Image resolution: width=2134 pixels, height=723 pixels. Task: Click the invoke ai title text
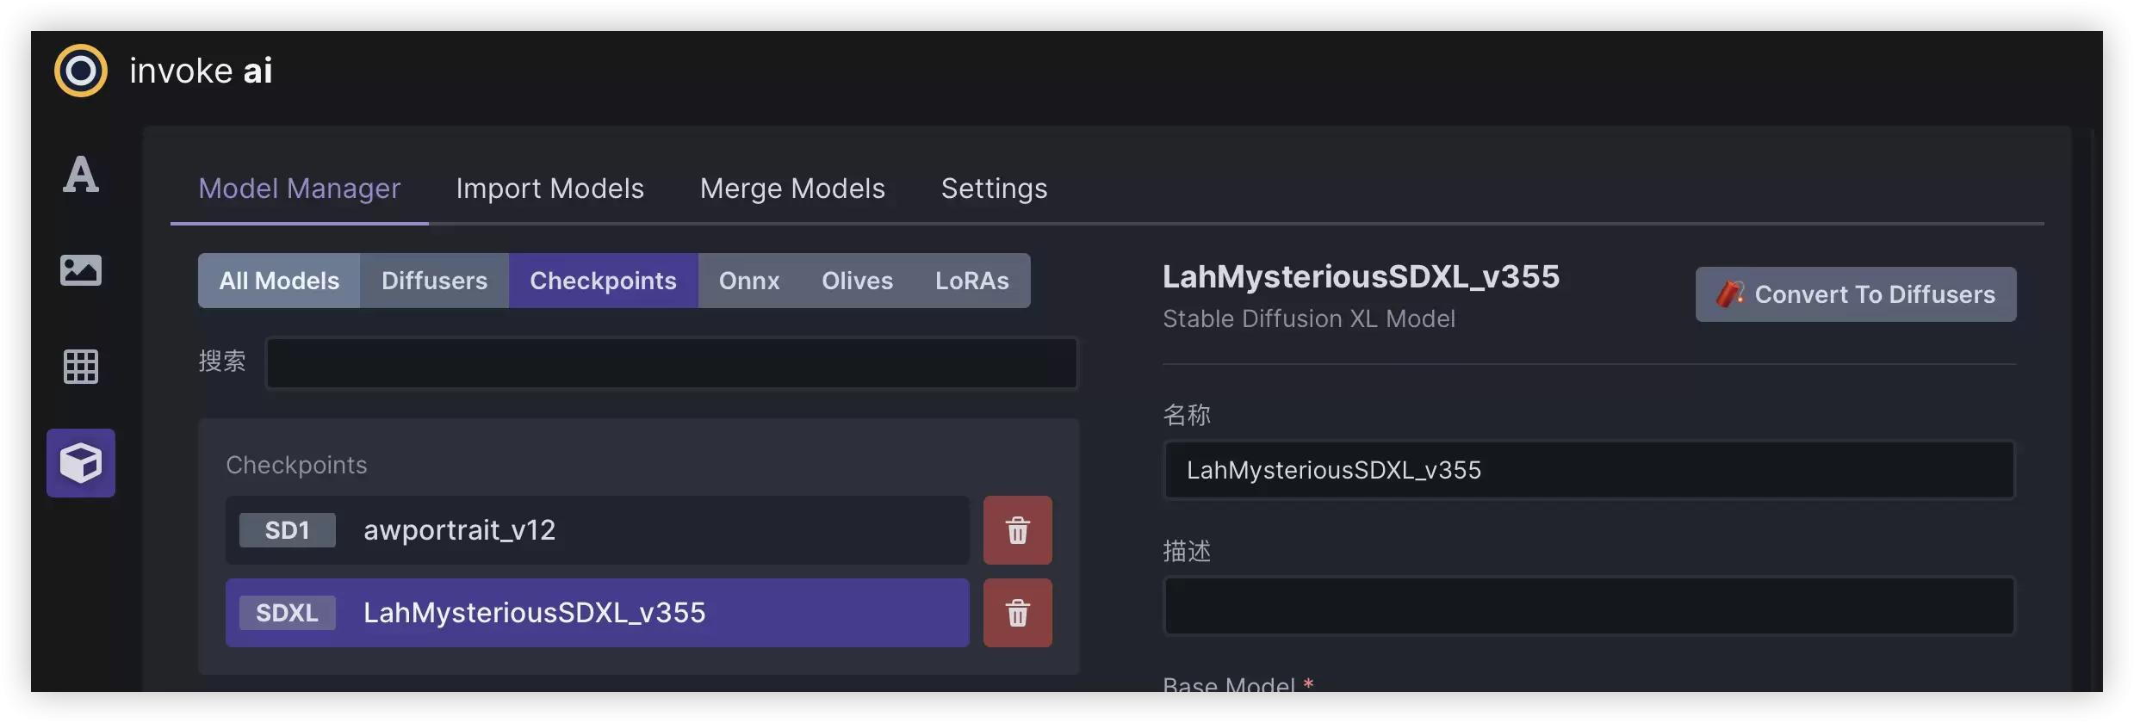coord(201,71)
